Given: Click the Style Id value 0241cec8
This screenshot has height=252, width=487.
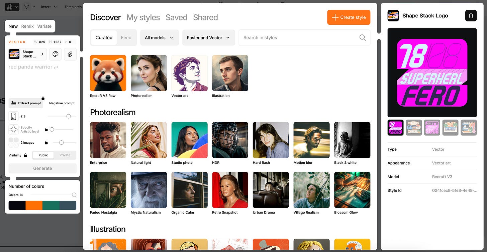Looking at the screenshot, I should coord(454,191).
